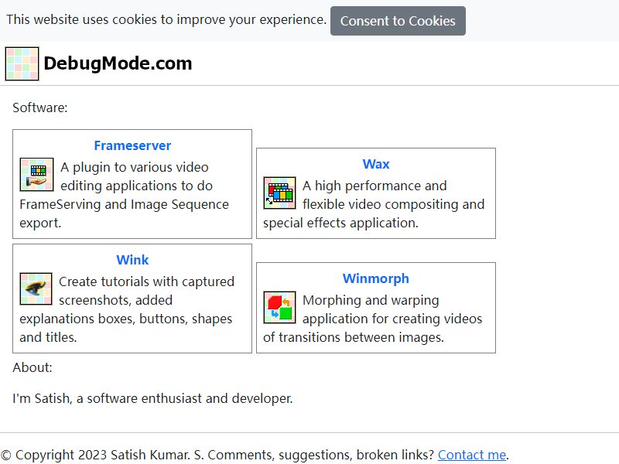The image size is (619, 464).
Task: Click the Winmorph morphing description text
Action: 373,319
